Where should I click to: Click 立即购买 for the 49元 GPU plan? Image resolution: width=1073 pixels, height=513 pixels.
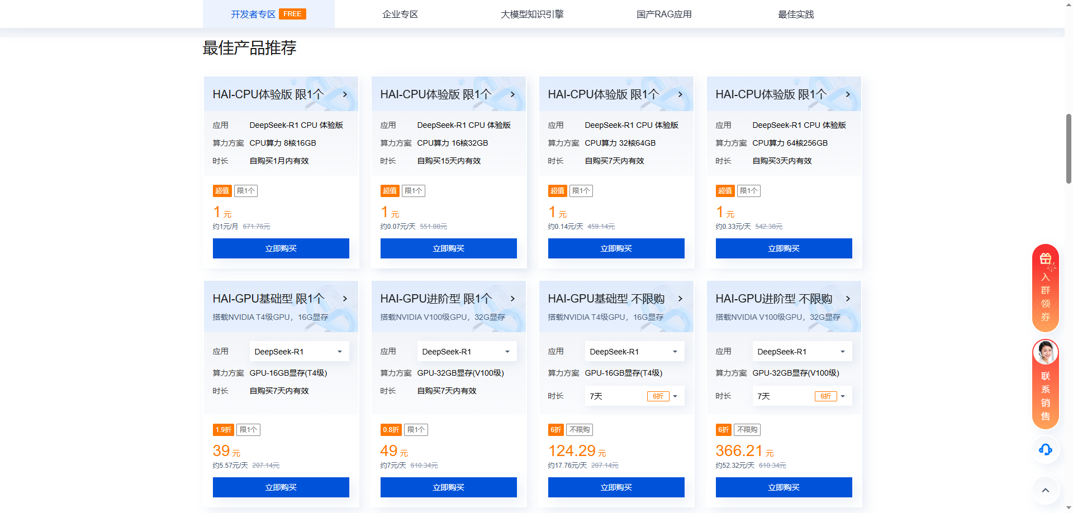pyautogui.click(x=449, y=487)
